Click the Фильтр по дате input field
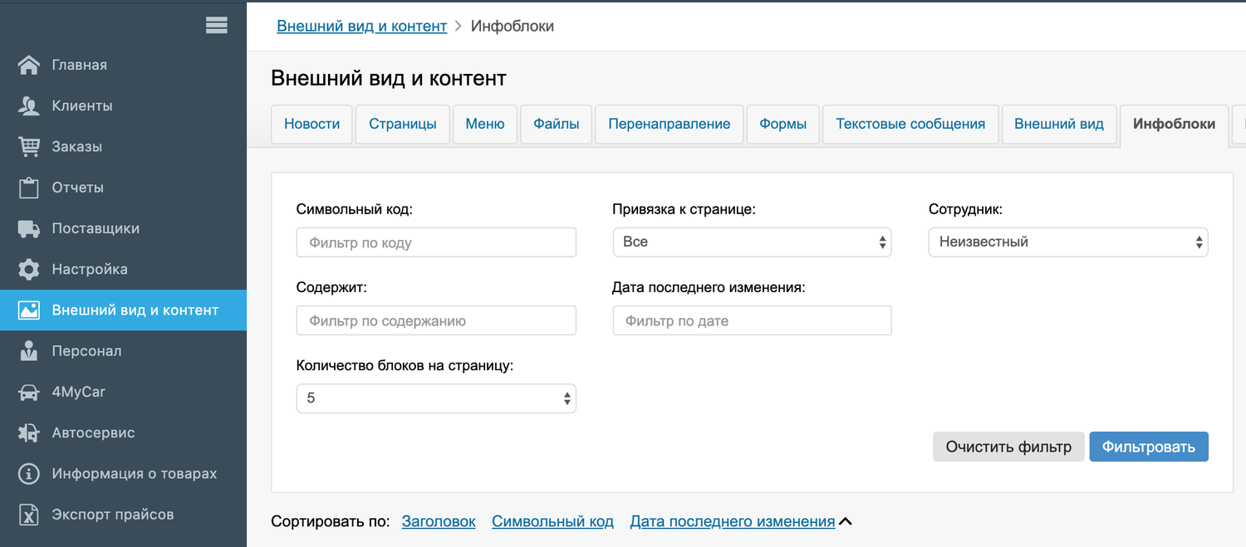This screenshot has height=547, width=1246. click(x=751, y=320)
